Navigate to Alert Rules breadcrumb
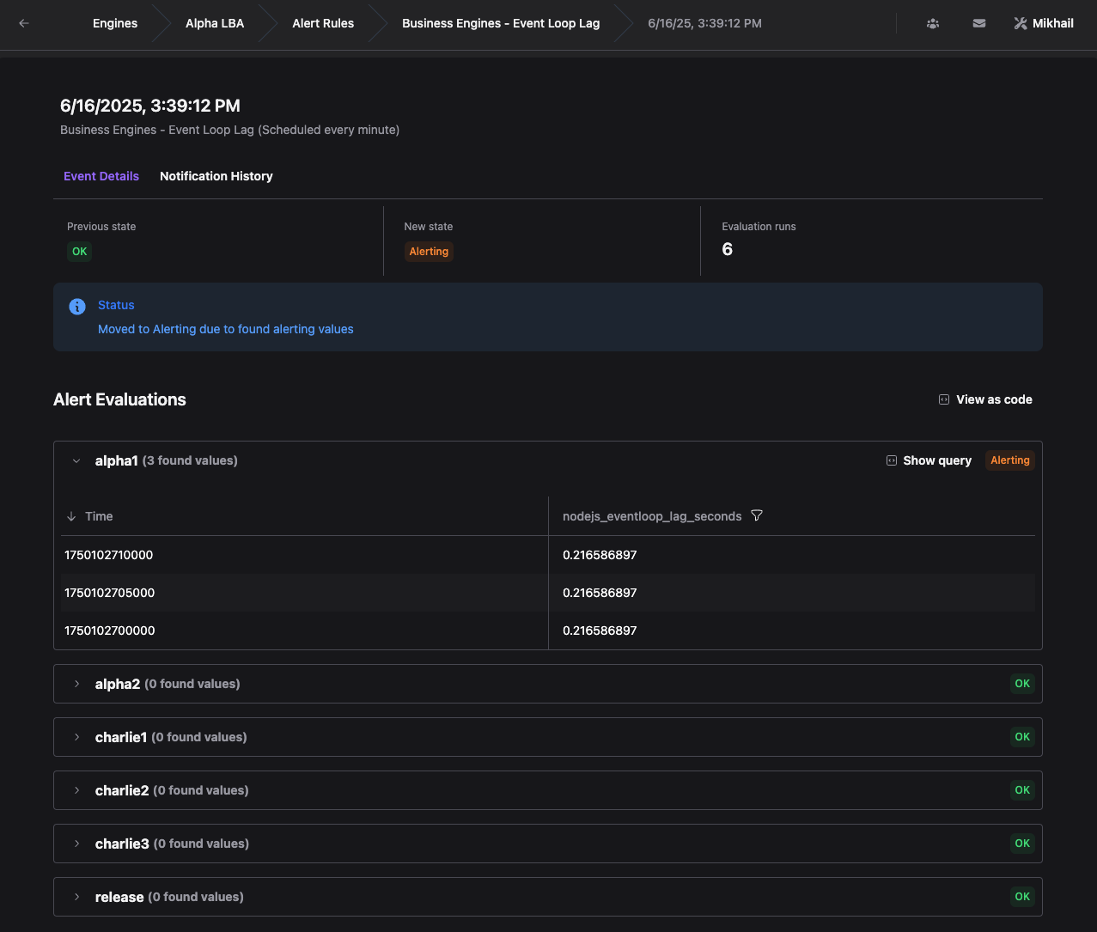The width and height of the screenshot is (1097, 932). [x=323, y=23]
